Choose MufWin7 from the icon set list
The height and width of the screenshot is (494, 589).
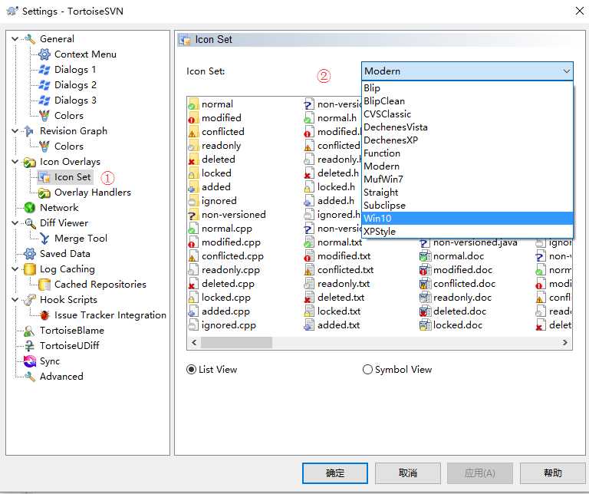[467, 179]
